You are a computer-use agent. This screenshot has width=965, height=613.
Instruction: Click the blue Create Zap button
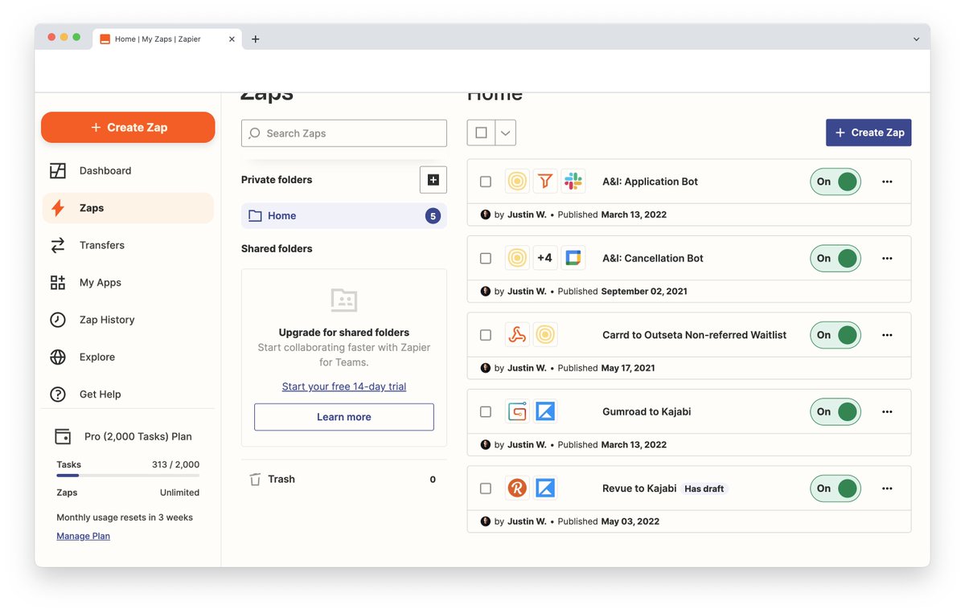click(868, 133)
